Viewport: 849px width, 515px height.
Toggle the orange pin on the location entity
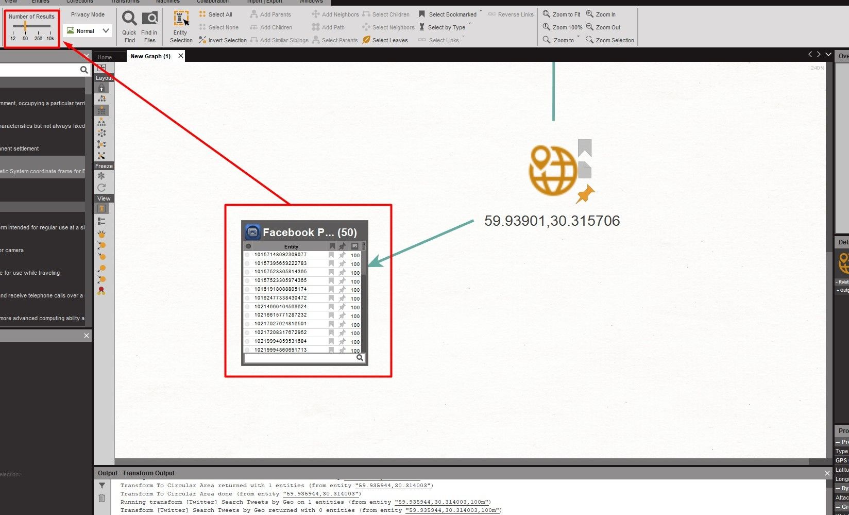(x=585, y=194)
